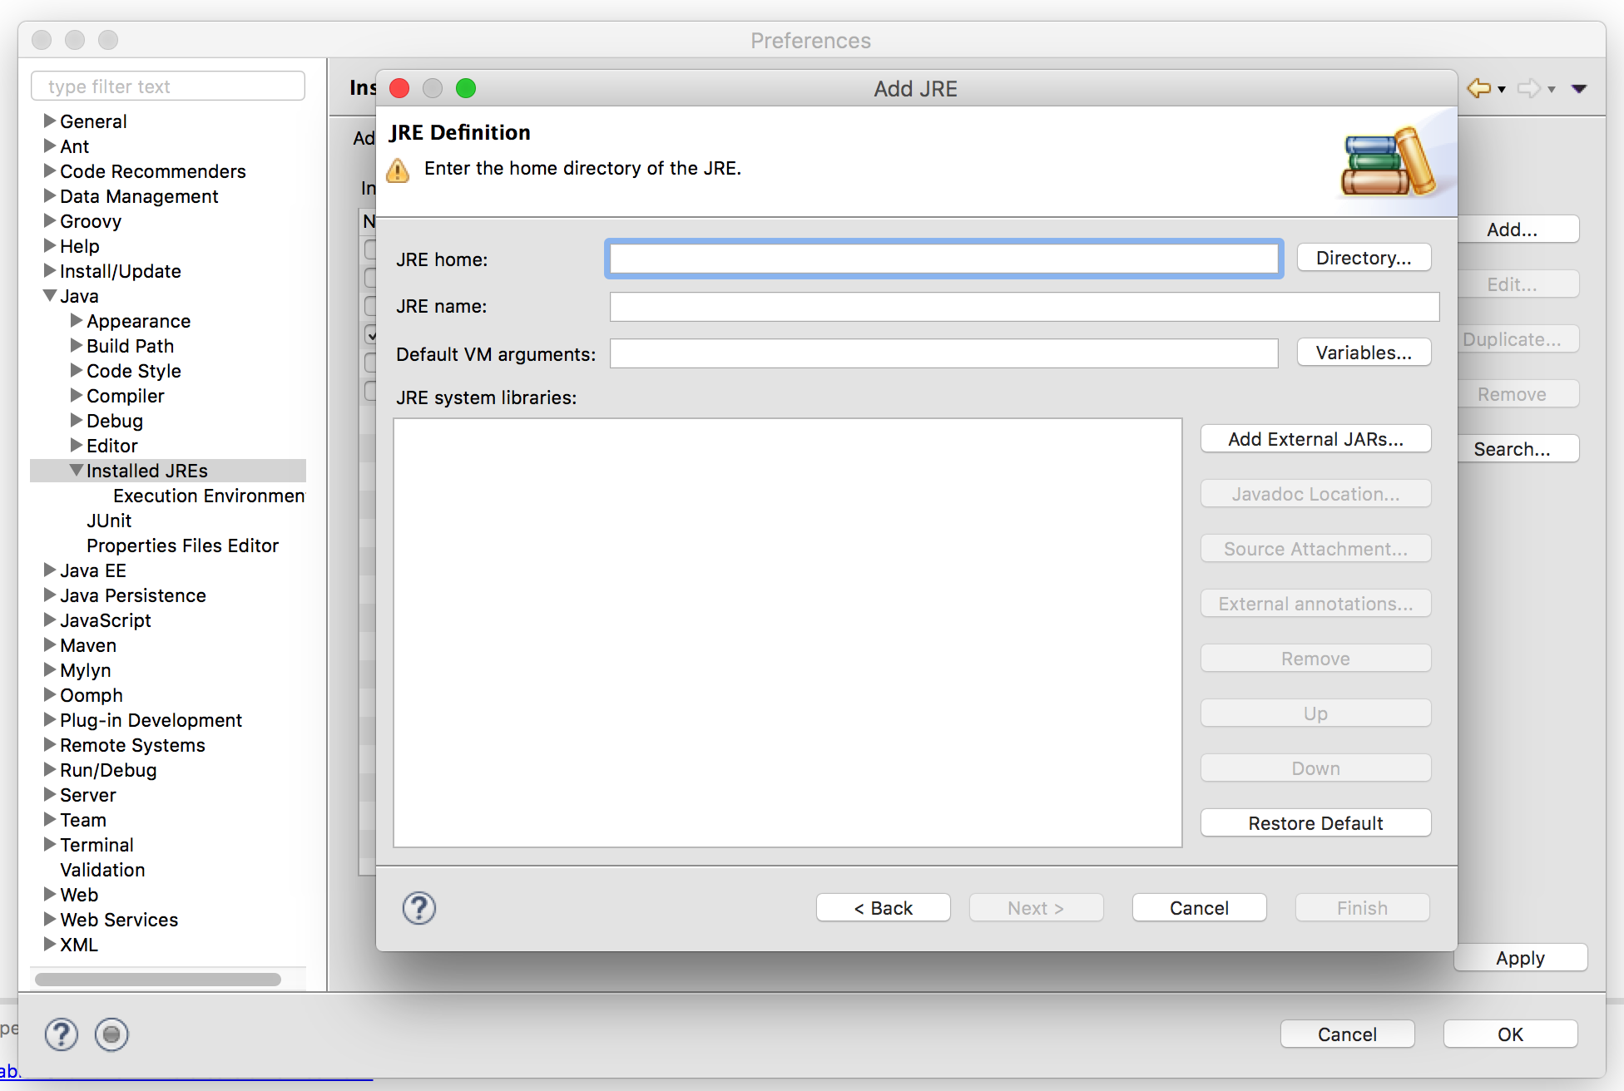Click the yellow back navigation arrow
The width and height of the screenshot is (1624, 1091).
tap(1478, 88)
